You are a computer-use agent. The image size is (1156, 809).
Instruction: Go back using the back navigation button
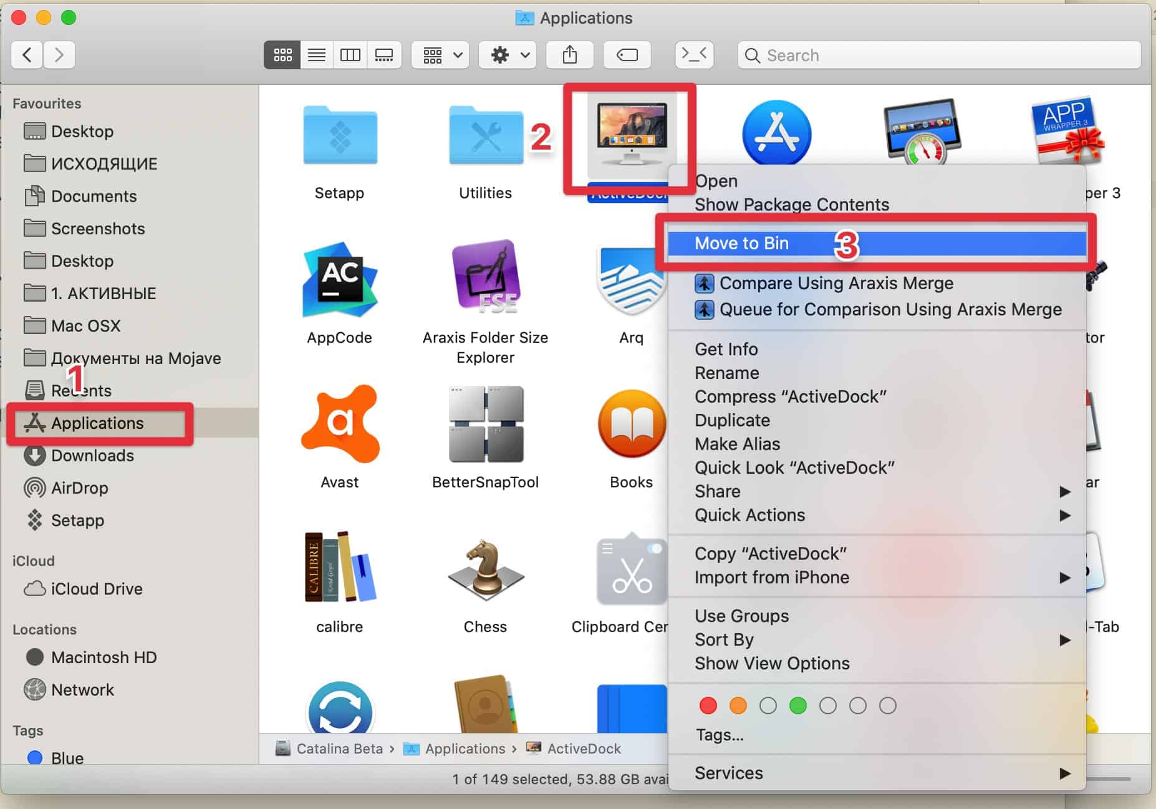[x=27, y=55]
